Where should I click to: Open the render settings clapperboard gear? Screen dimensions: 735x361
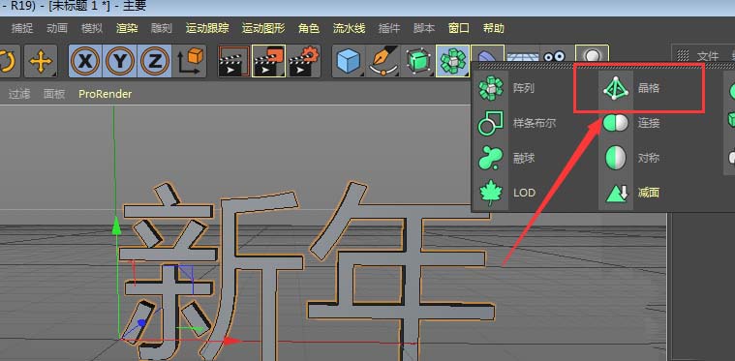click(304, 61)
